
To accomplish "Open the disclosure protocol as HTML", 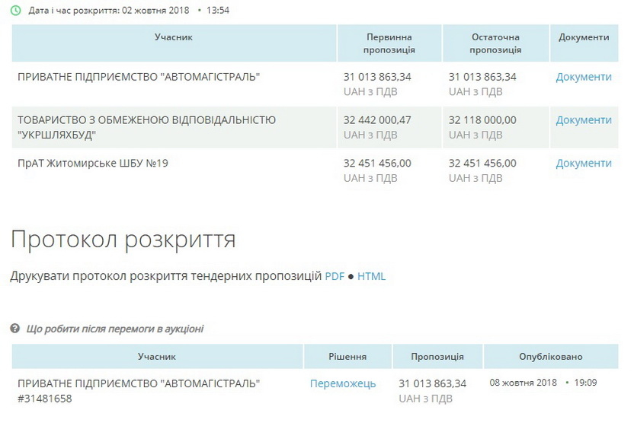I will 371,276.
